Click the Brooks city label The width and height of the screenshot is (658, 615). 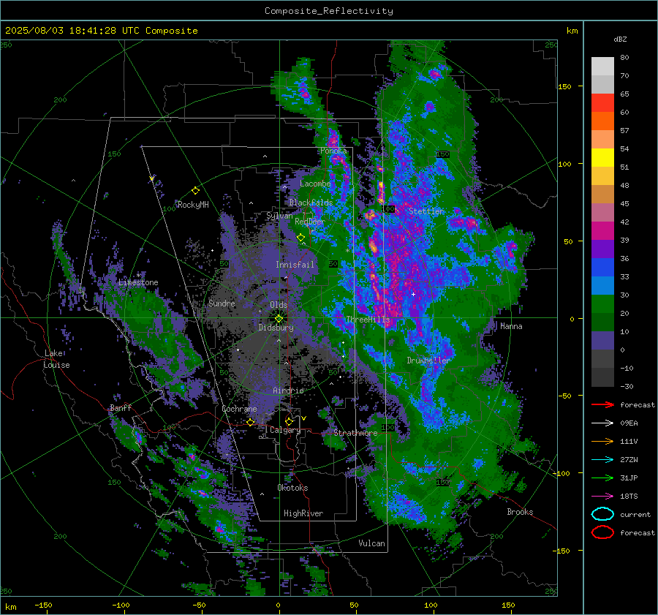tap(520, 512)
